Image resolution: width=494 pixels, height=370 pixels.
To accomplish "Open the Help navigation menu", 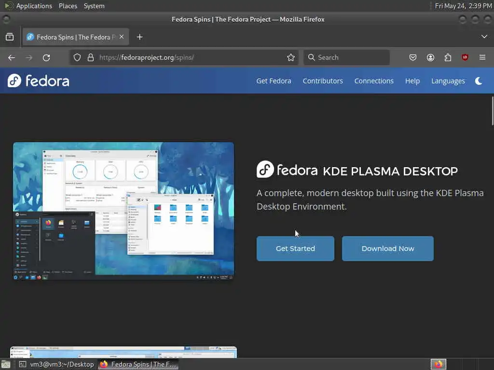I will 412,81.
